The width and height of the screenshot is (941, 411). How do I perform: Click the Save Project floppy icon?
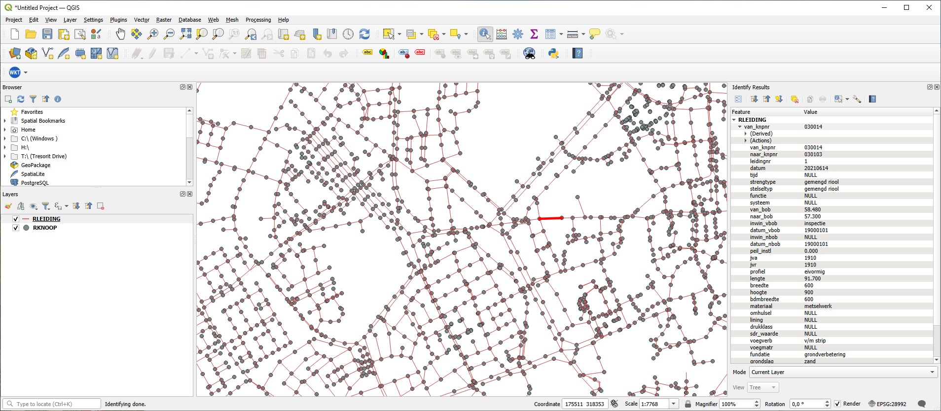(47, 34)
